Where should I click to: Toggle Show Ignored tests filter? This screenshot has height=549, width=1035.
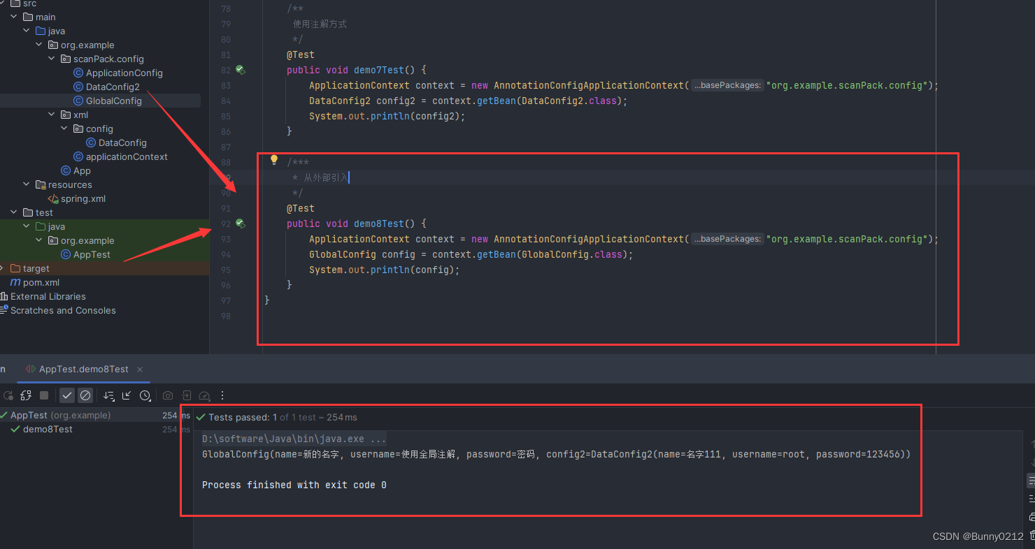[85, 395]
